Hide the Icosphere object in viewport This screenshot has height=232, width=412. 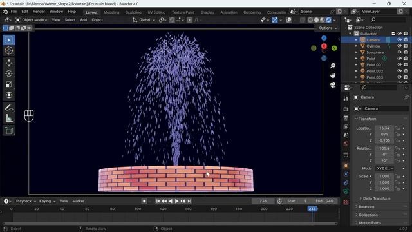[399, 52]
